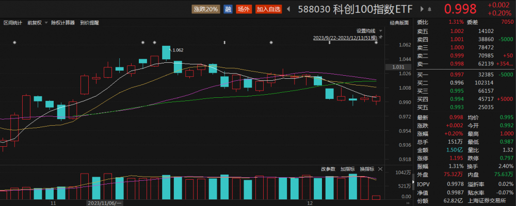Screen dimensions: 516x206
Task: Open 区间统计 interval statistics
Action: [x=13, y=23]
